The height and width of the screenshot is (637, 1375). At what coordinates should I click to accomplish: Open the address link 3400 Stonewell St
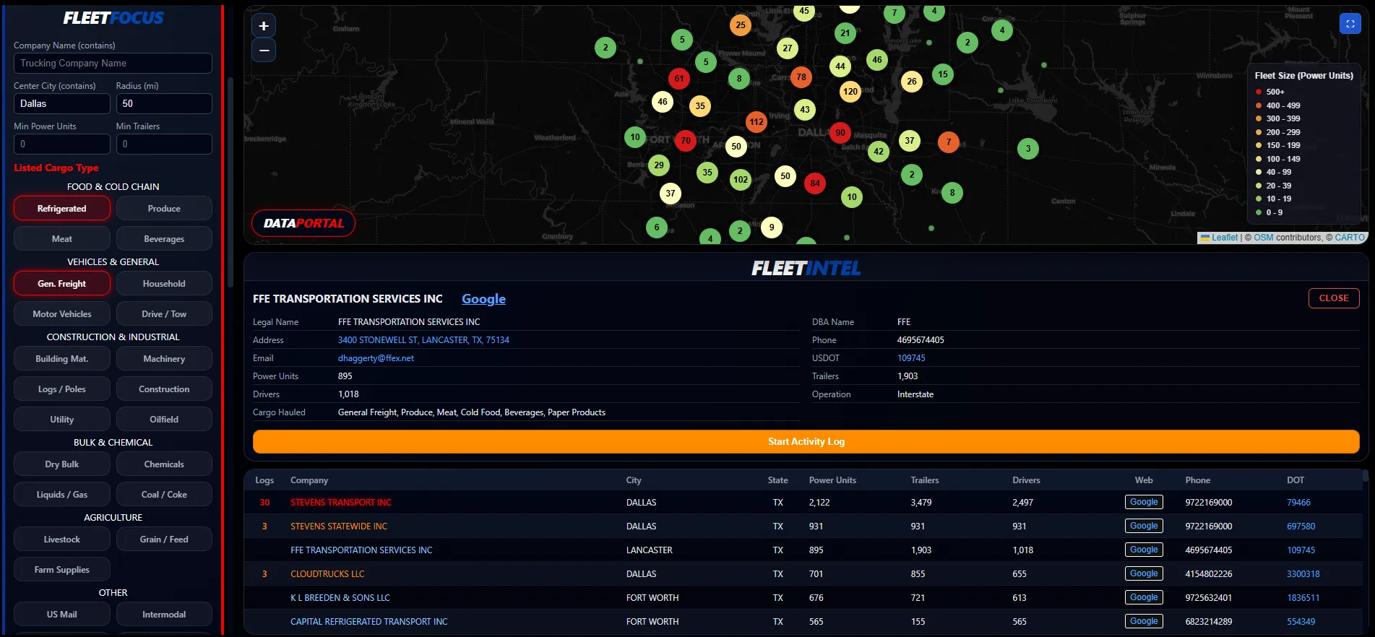[423, 340]
